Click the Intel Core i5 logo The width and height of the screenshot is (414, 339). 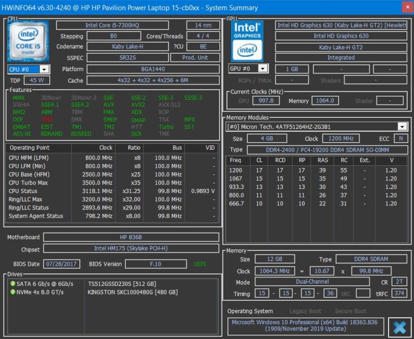coord(28,41)
